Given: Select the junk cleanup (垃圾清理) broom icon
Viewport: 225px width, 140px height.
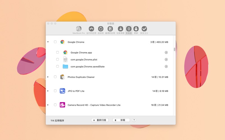Looking at the screenshot, I should point(120,29).
